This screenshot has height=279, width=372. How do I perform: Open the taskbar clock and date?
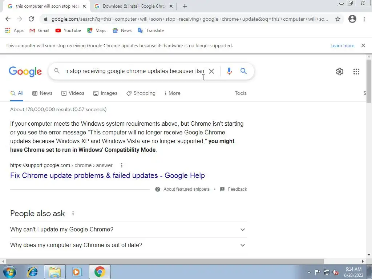pyautogui.click(x=353, y=272)
